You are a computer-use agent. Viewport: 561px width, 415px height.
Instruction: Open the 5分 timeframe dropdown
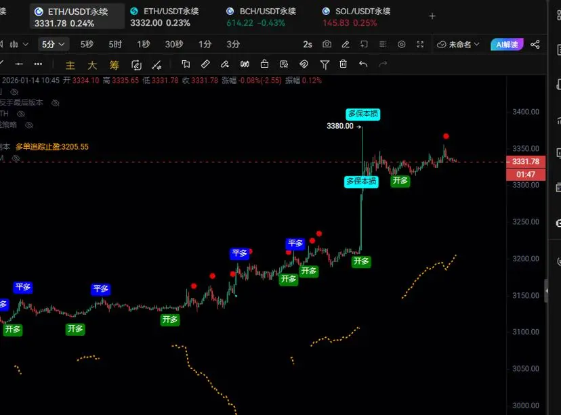point(53,44)
